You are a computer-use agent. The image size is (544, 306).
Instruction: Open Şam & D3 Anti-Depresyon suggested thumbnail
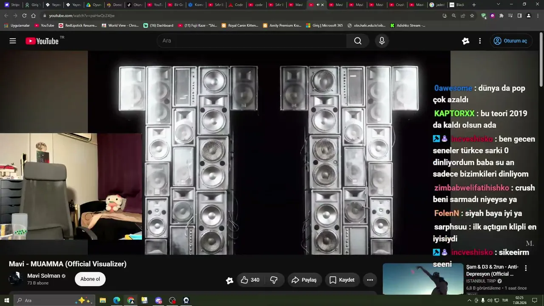(423, 279)
